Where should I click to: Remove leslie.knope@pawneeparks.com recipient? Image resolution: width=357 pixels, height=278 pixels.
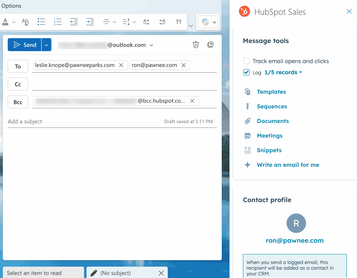tap(121, 65)
